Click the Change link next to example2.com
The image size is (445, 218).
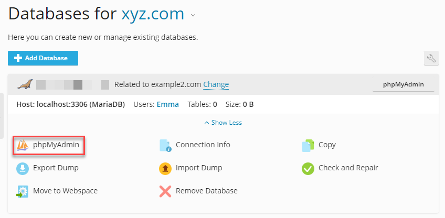click(x=216, y=84)
